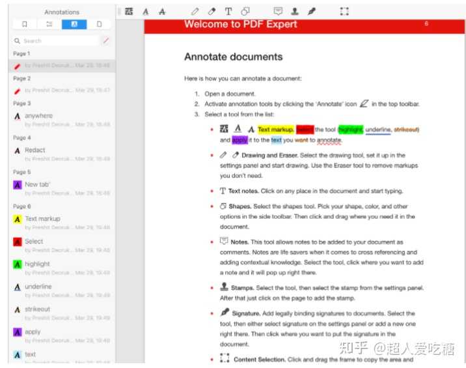Open the Page 2 pen annotation entry
Image resolution: width=466 pixels, height=368 pixels.
click(62, 91)
